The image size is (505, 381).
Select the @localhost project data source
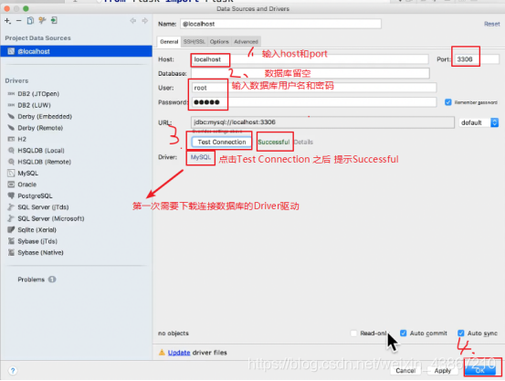77,51
